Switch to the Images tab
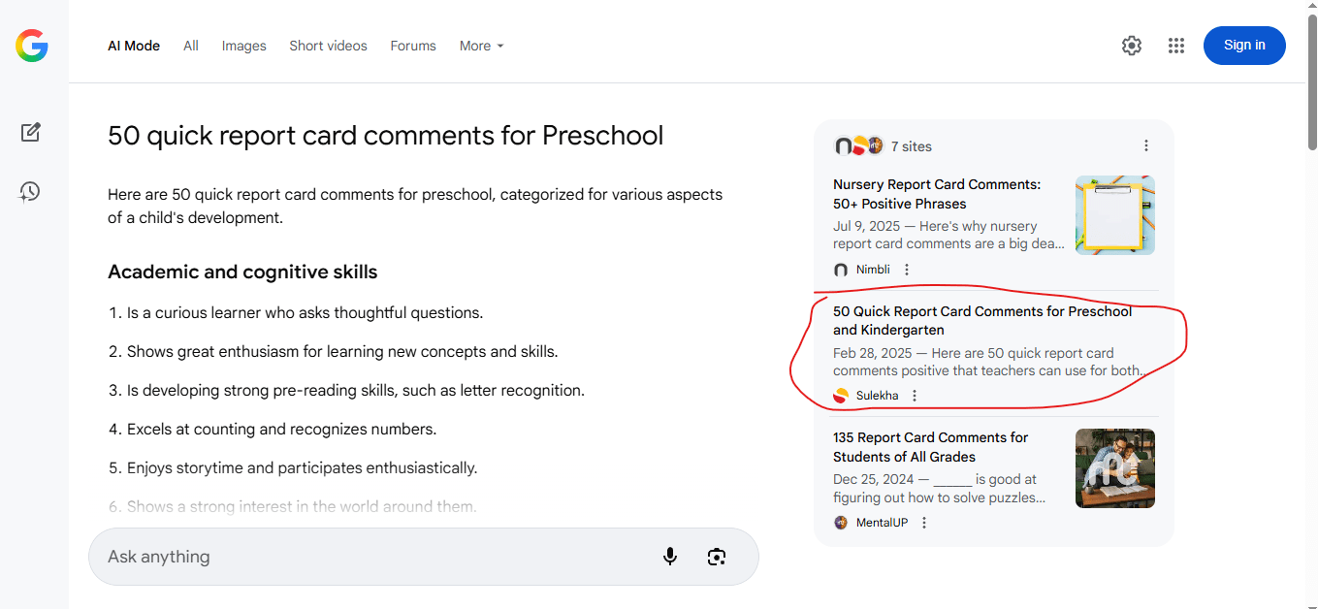 (x=243, y=46)
